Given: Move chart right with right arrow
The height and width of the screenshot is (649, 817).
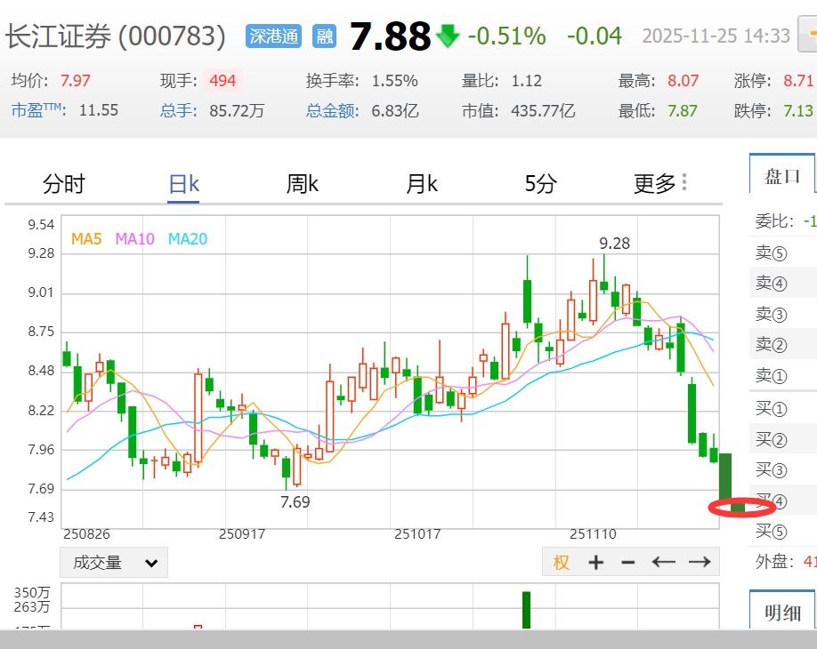Looking at the screenshot, I should [700, 562].
